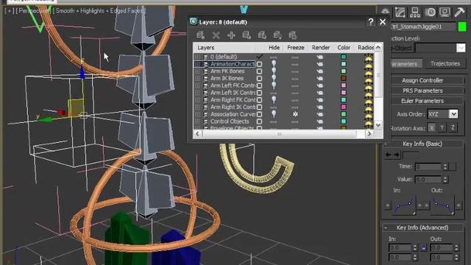Click render icon for 0 (default) layer
471x265 pixels.
point(320,57)
